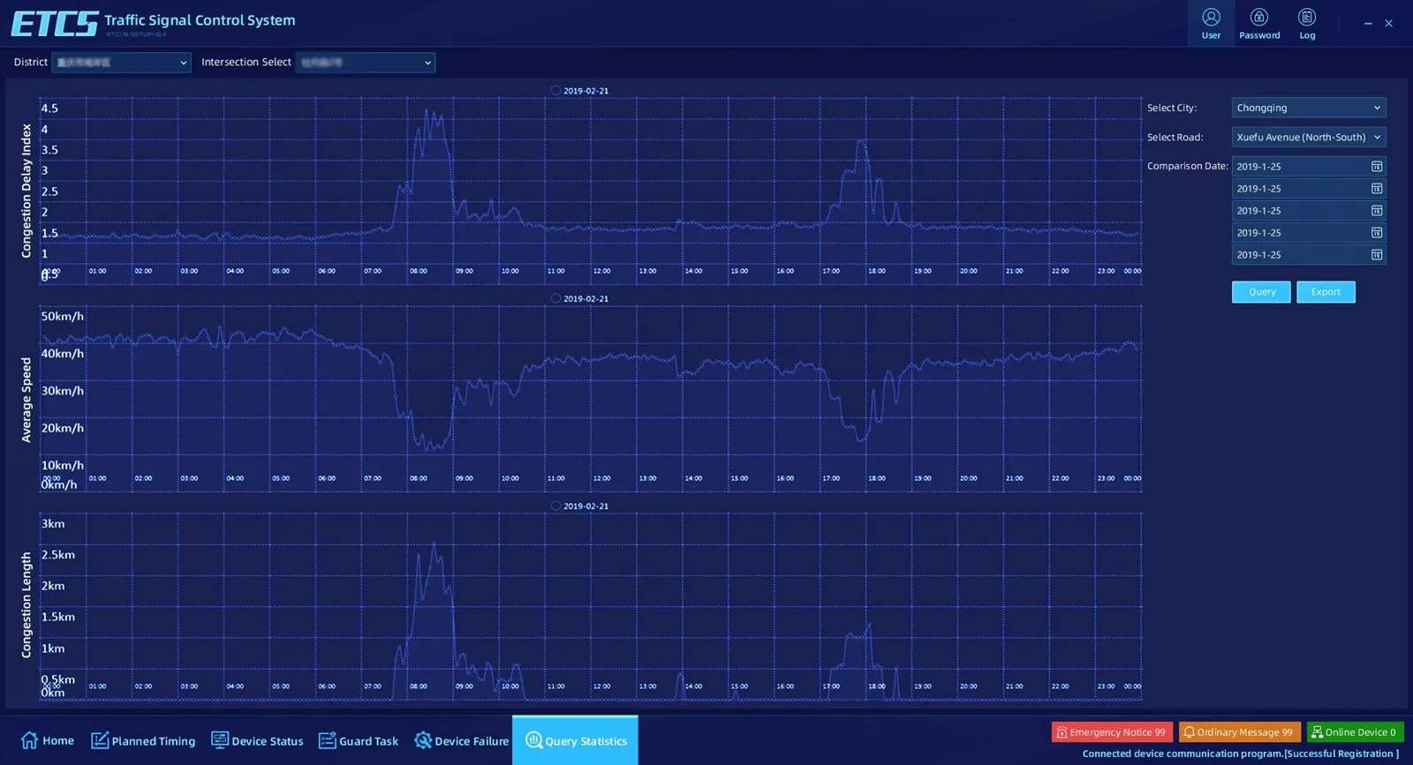Open the Device Failure tab
Viewport: 1413px width, 765px height.
coord(461,740)
